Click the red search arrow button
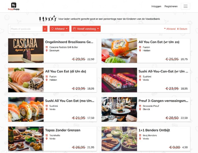Screen dimensions: 198x153 (45, 29)
